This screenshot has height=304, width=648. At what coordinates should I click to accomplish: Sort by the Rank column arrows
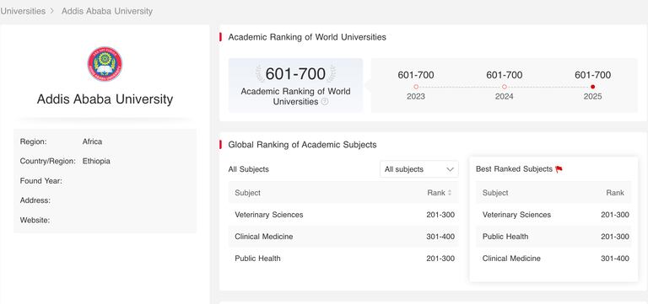[450, 193]
